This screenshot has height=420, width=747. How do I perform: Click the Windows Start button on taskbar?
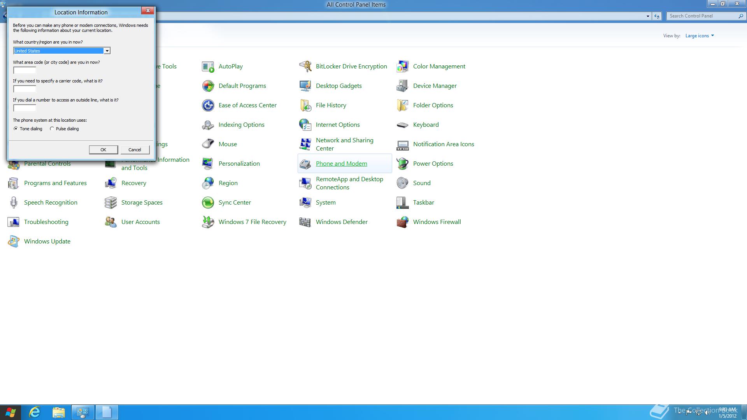[11, 412]
